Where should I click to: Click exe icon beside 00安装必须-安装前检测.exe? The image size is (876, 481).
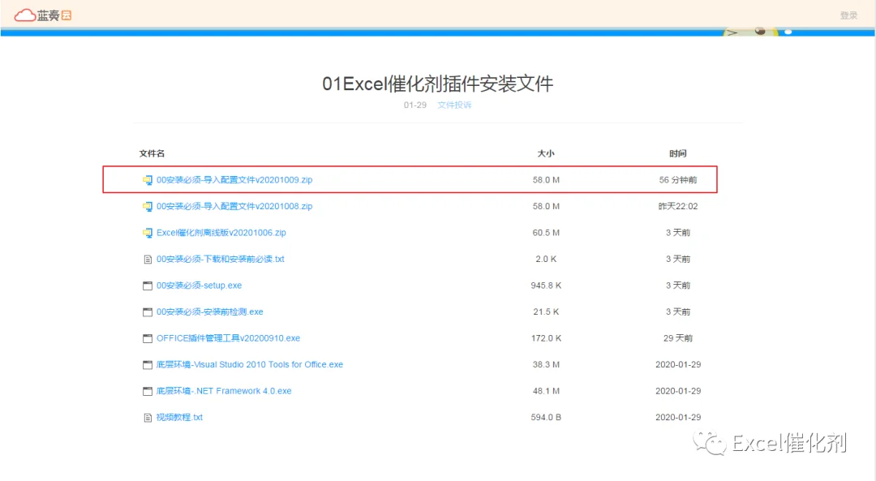tap(148, 311)
